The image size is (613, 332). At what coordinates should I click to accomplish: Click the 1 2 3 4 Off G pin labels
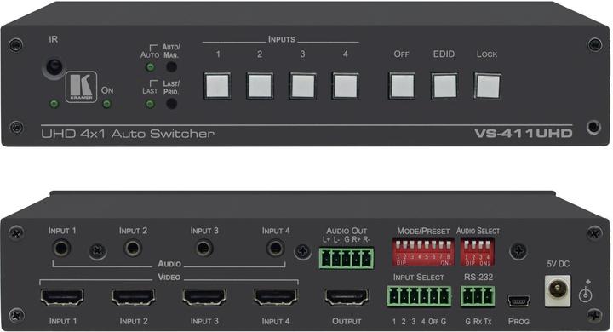point(419,322)
